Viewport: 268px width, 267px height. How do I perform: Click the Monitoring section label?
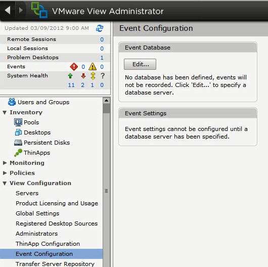pos(27,163)
